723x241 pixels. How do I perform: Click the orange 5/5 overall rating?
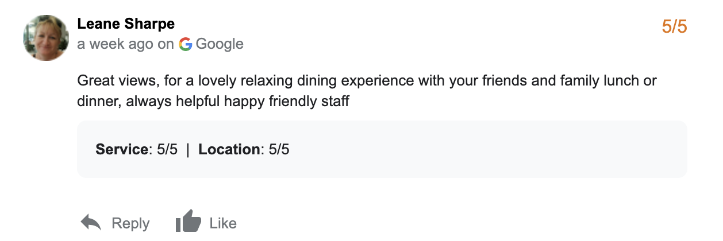point(674,26)
